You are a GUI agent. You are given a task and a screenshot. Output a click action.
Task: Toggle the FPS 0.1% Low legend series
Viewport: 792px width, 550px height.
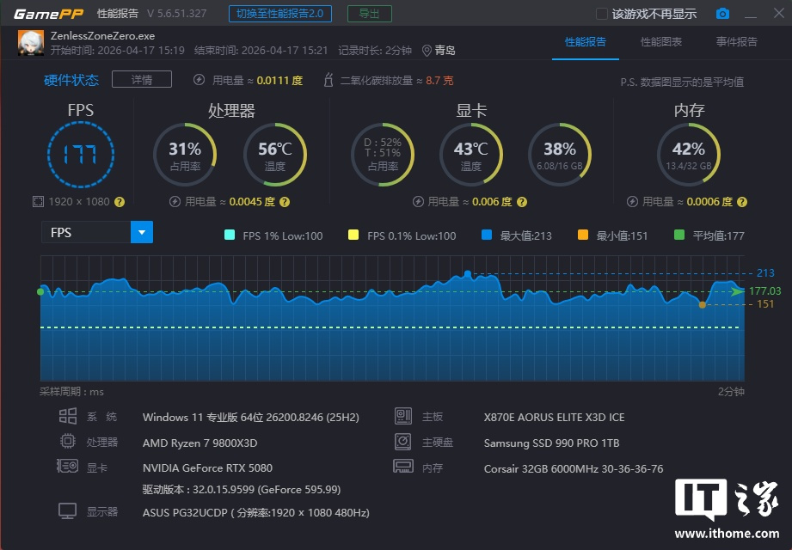pos(353,235)
